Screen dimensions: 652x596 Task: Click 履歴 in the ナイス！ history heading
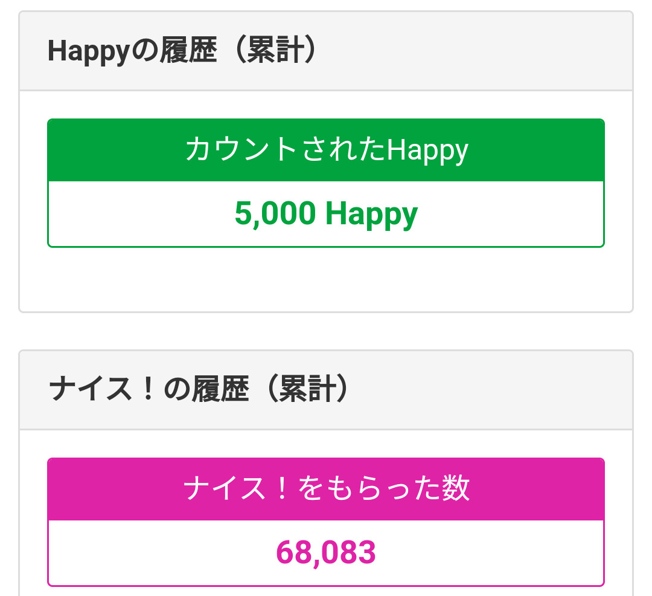pos(220,390)
